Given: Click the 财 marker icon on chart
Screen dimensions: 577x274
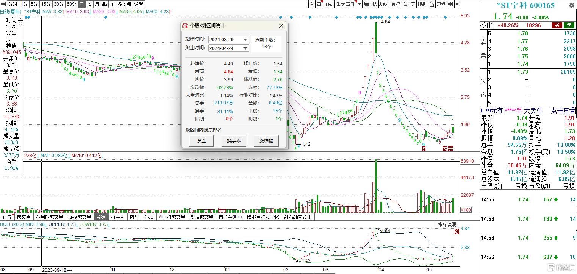Looking at the screenshot, I should pos(424,149).
